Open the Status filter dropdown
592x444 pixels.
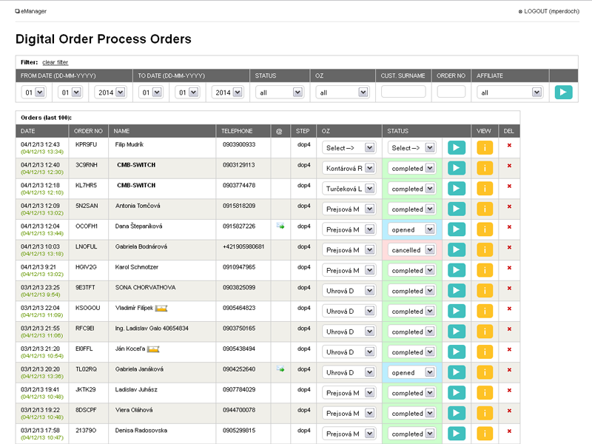279,92
